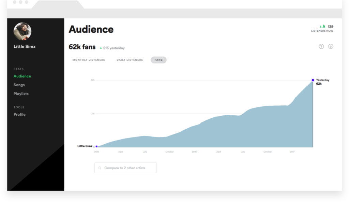The width and height of the screenshot is (349, 202).
Task: Switch to Daily Listeners tab
Action: [130, 60]
